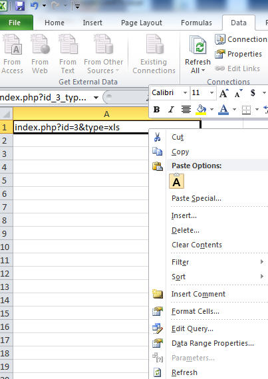
Task: Switch to the Formulas ribbon tab
Action: click(x=196, y=23)
